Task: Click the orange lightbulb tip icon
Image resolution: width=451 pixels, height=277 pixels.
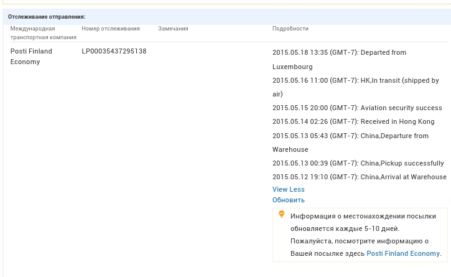Action: click(x=282, y=214)
